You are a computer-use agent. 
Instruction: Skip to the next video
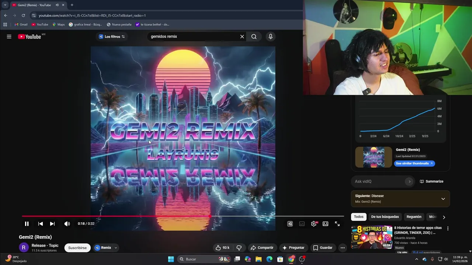tap(52, 223)
